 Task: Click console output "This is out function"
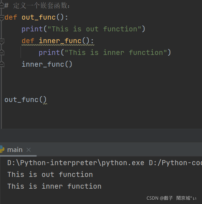(50, 174)
